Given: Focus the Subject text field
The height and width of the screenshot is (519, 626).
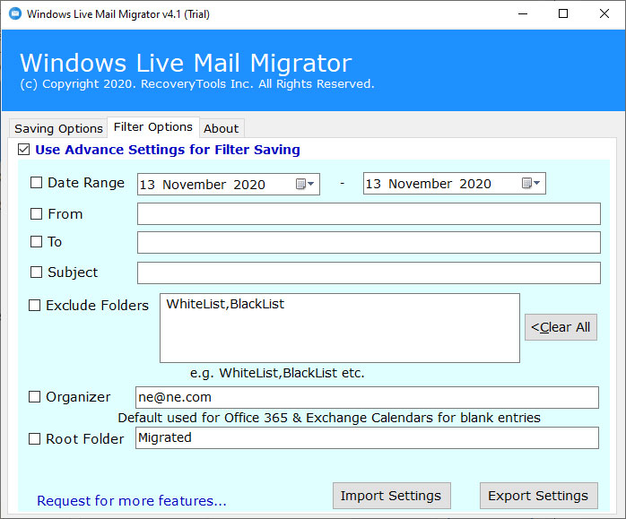Looking at the screenshot, I should click(x=369, y=272).
